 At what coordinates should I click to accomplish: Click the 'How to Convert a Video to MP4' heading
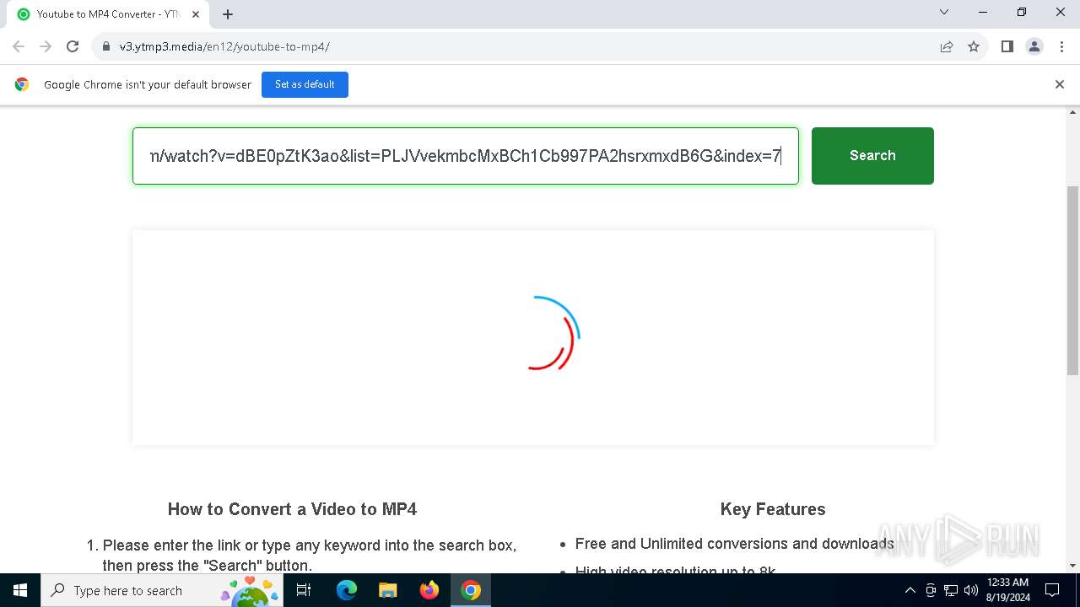292,509
